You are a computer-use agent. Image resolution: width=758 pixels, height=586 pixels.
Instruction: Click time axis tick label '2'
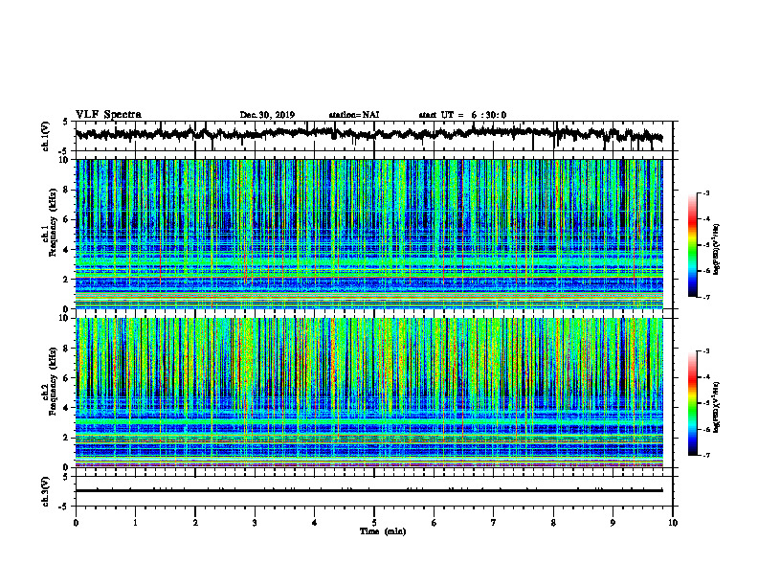tap(195, 523)
